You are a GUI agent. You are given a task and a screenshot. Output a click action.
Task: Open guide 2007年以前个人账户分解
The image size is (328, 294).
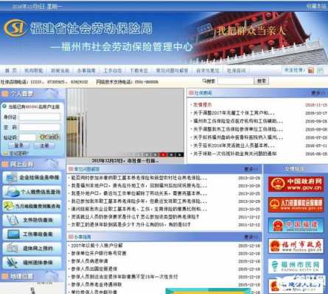point(97,245)
